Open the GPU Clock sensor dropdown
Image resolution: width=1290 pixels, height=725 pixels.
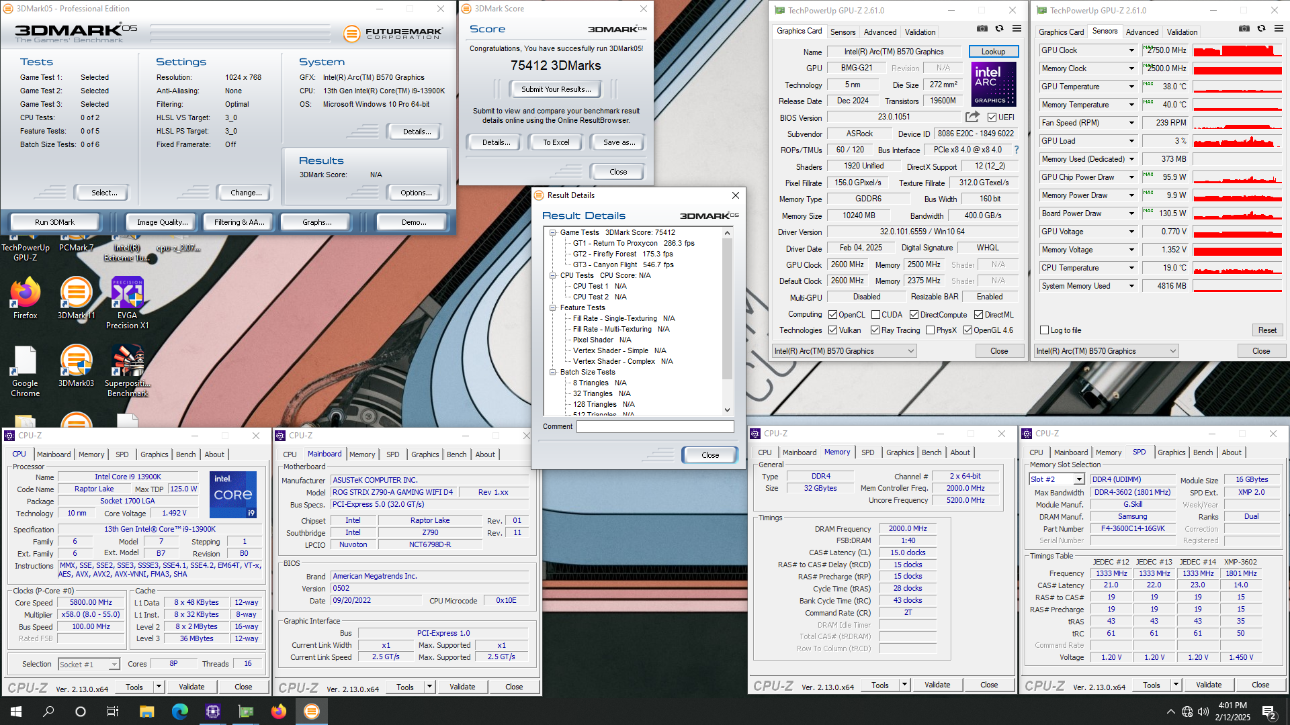click(x=1131, y=50)
